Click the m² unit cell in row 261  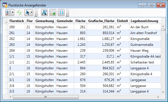coord(122,33)
